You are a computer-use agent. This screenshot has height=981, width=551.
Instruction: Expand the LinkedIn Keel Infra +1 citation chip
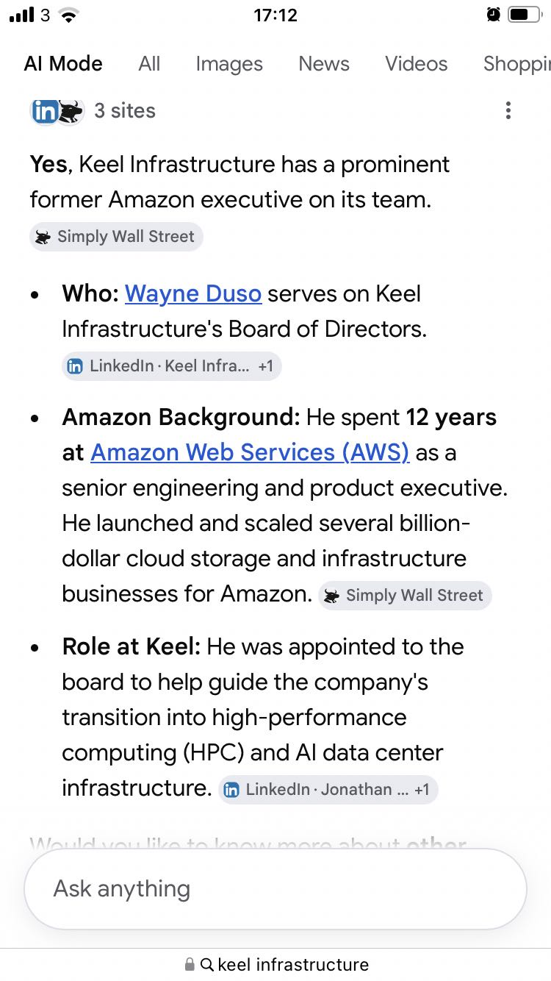point(172,366)
